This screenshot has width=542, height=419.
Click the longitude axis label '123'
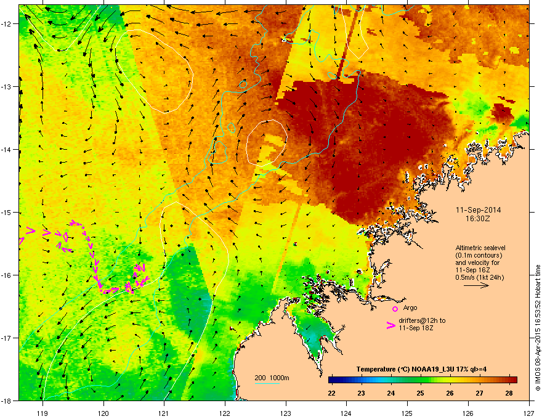coord(286,413)
